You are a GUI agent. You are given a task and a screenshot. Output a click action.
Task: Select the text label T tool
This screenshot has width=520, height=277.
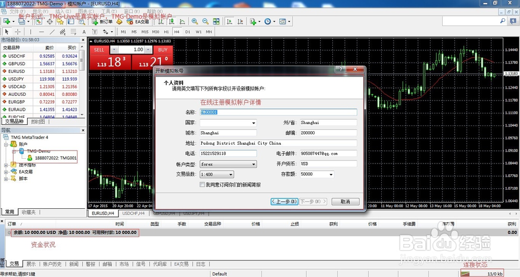click(x=95, y=32)
